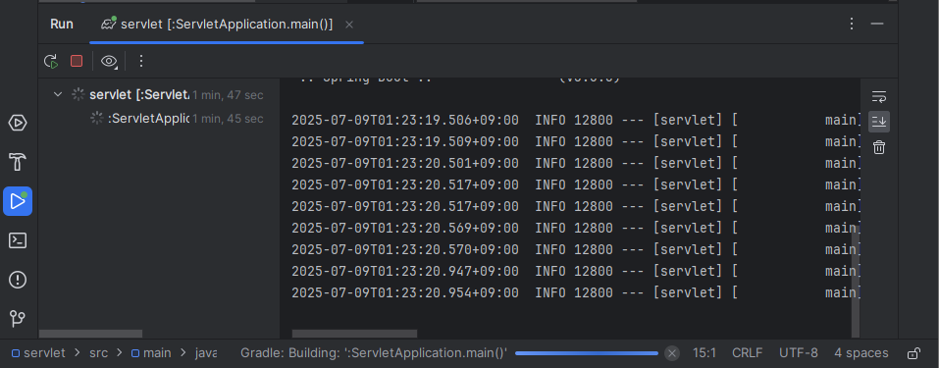This screenshot has width=939, height=368.
Task: Click main breadcrumb in navigation bar
Action: coord(151,353)
